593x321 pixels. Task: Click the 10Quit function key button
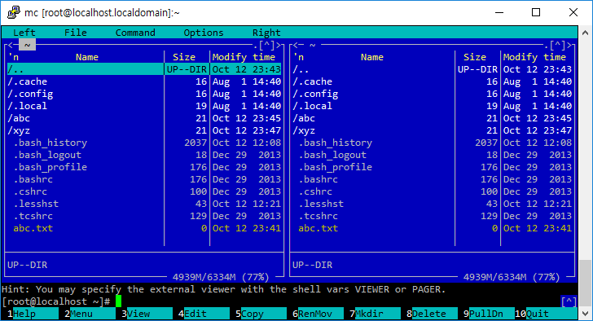point(546,314)
